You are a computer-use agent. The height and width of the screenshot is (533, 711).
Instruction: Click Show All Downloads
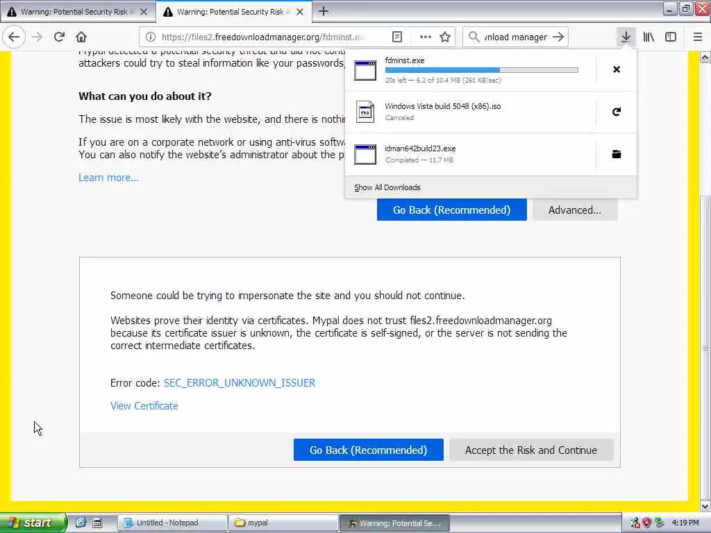tap(387, 187)
